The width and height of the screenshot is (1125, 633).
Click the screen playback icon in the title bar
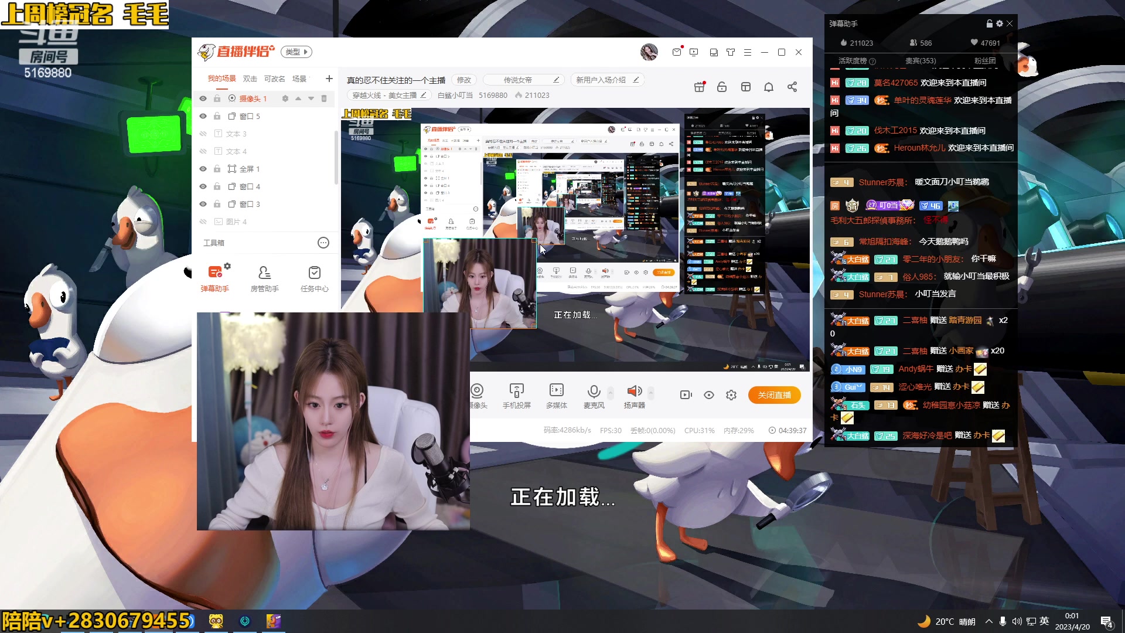click(694, 52)
